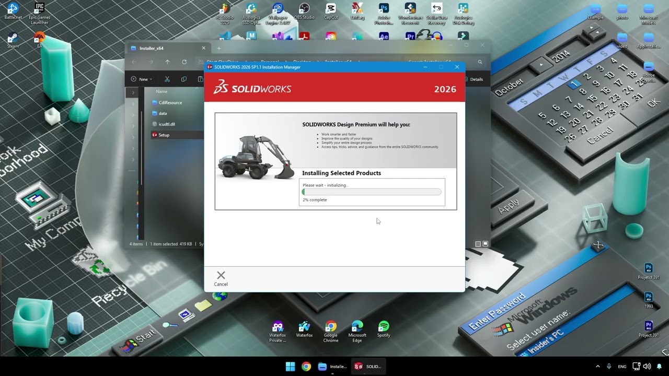Click the installation progress bar
This screenshot has width=669, height=376.
372,192
